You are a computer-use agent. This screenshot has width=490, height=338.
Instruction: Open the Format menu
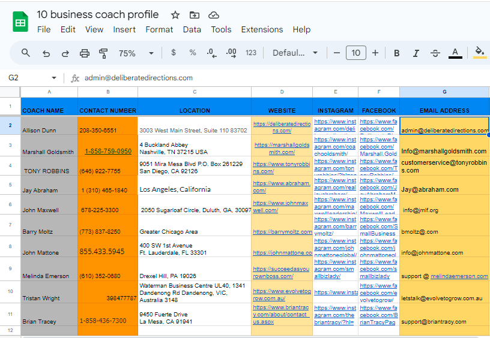point(159,29)
